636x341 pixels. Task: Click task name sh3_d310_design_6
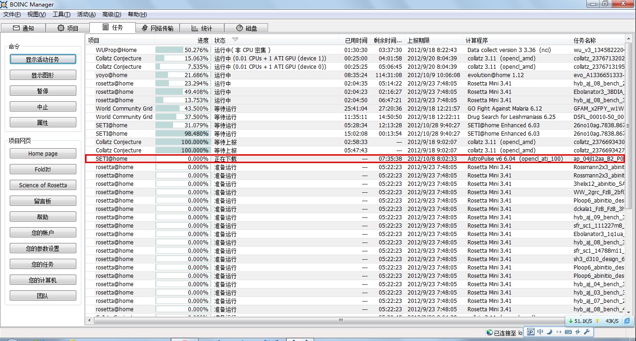pyautogui.click(x=599, y=259)
